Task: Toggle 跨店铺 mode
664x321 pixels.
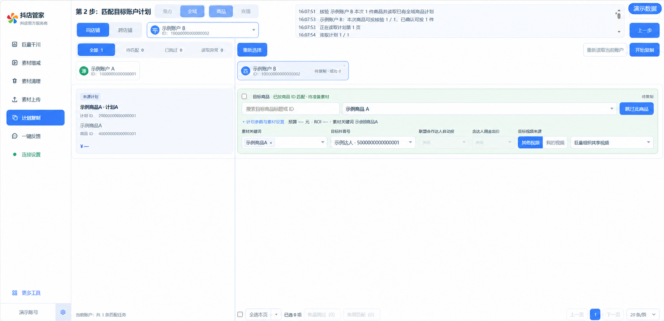Action: pyautogui.click(x=125, y=30)
